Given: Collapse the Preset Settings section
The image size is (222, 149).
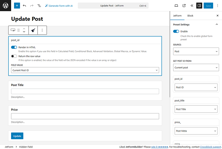Looking at the screenshot, I should pos(217,24).
